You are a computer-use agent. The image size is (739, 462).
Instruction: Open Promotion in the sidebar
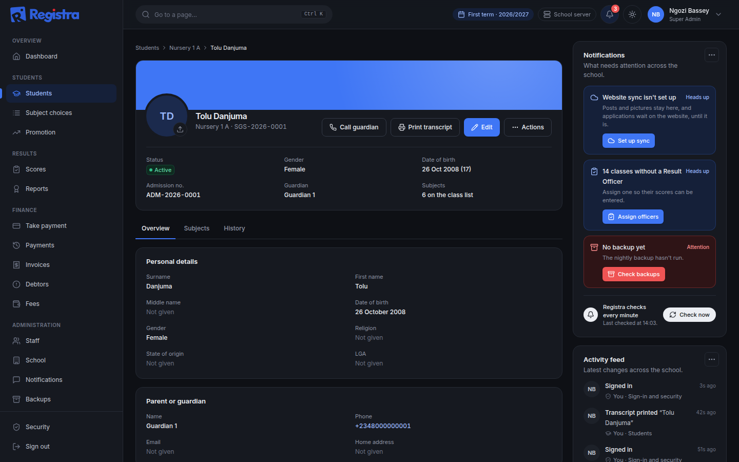click(61, 132)
